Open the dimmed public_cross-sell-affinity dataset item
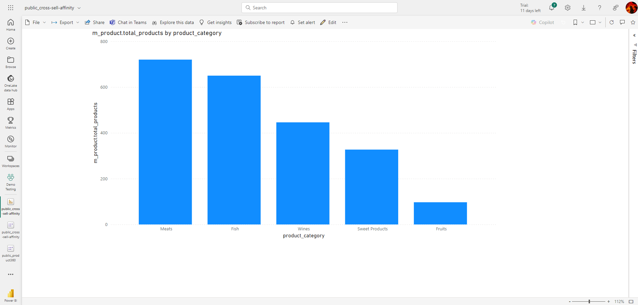The height and width of the screenshot is (305, 638). click(x=11, y=230)
